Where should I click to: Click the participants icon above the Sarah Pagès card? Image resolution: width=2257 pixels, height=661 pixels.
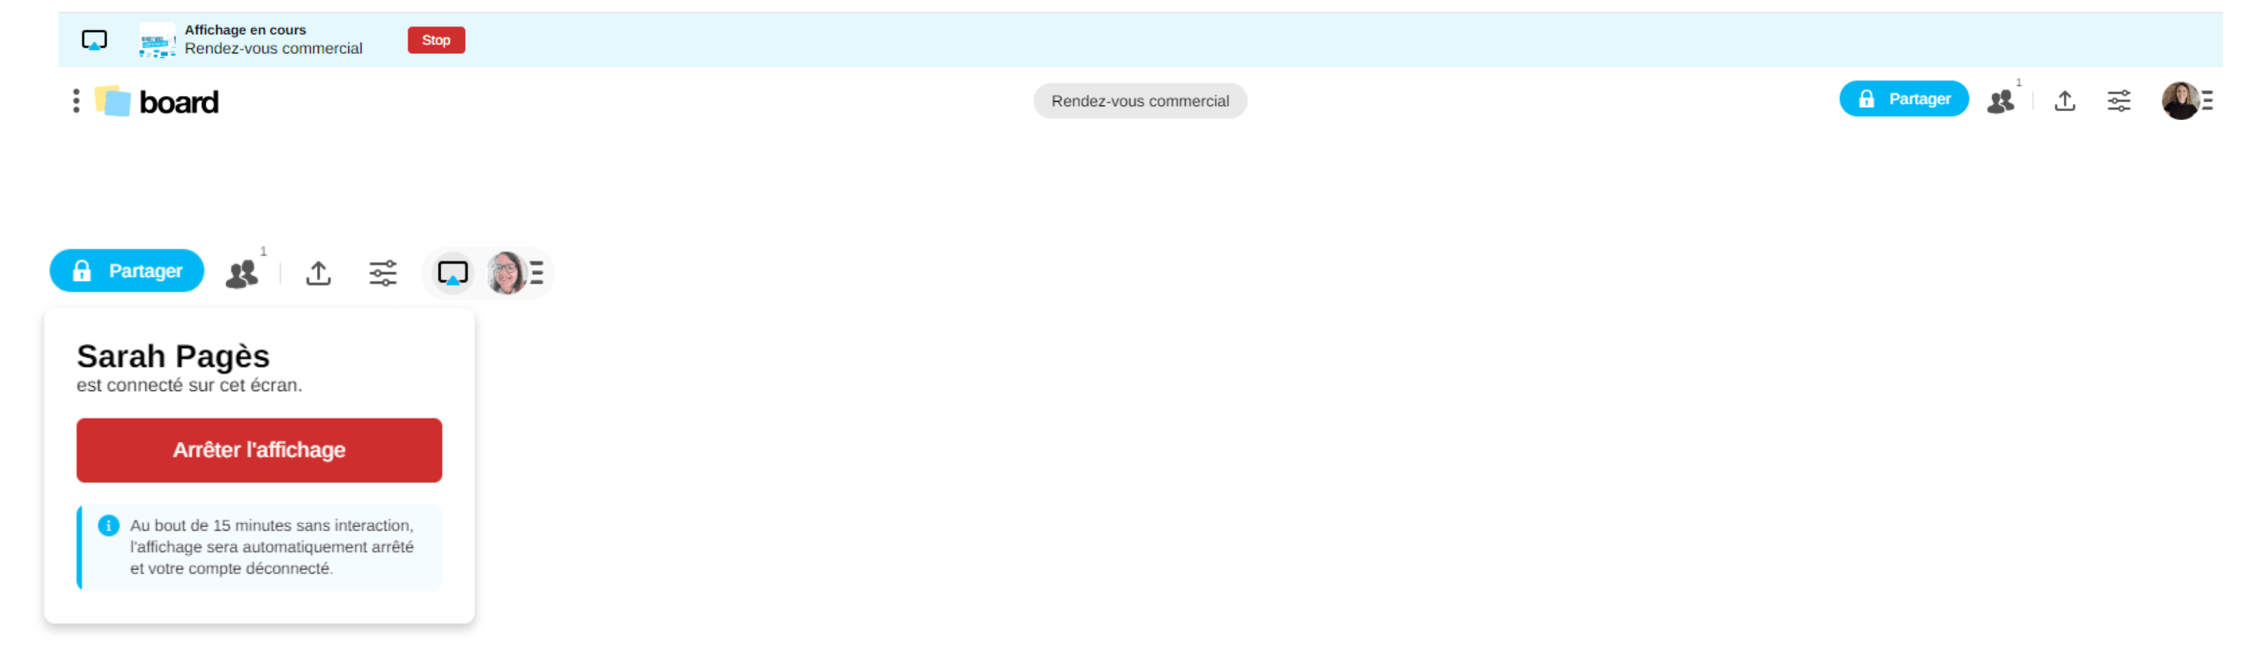(242, 274)
